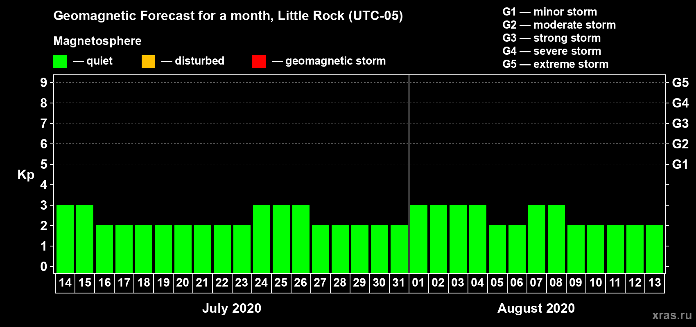Select the 'disturbed' legend label
The width and height of the screenshot is (696, 327).
click(x=199, y=61)
